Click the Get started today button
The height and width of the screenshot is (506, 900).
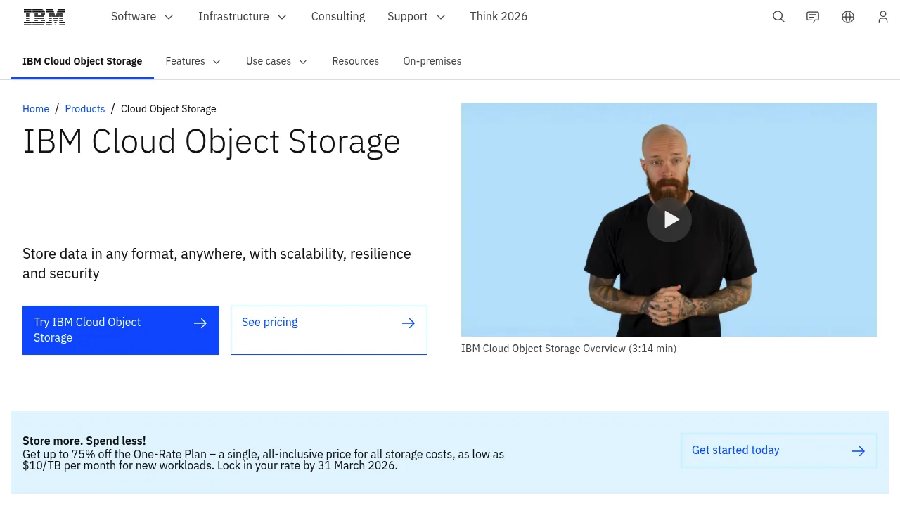779,450
